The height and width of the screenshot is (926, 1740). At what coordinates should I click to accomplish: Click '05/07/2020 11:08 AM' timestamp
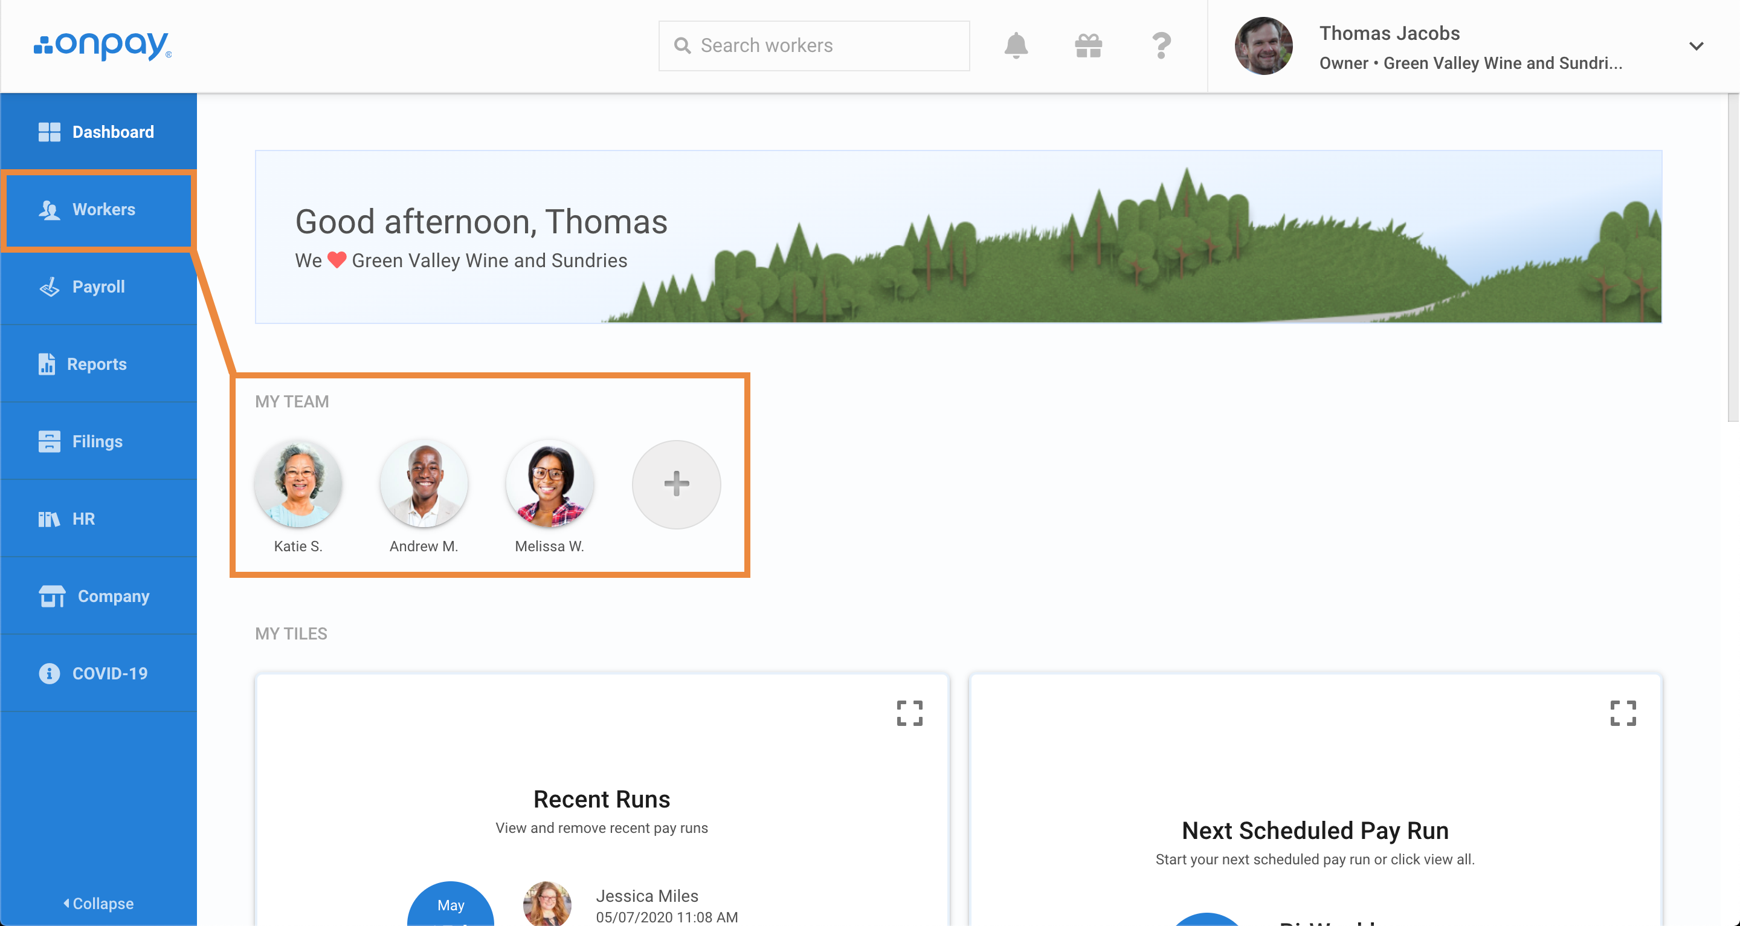click(x=666, y=917)
